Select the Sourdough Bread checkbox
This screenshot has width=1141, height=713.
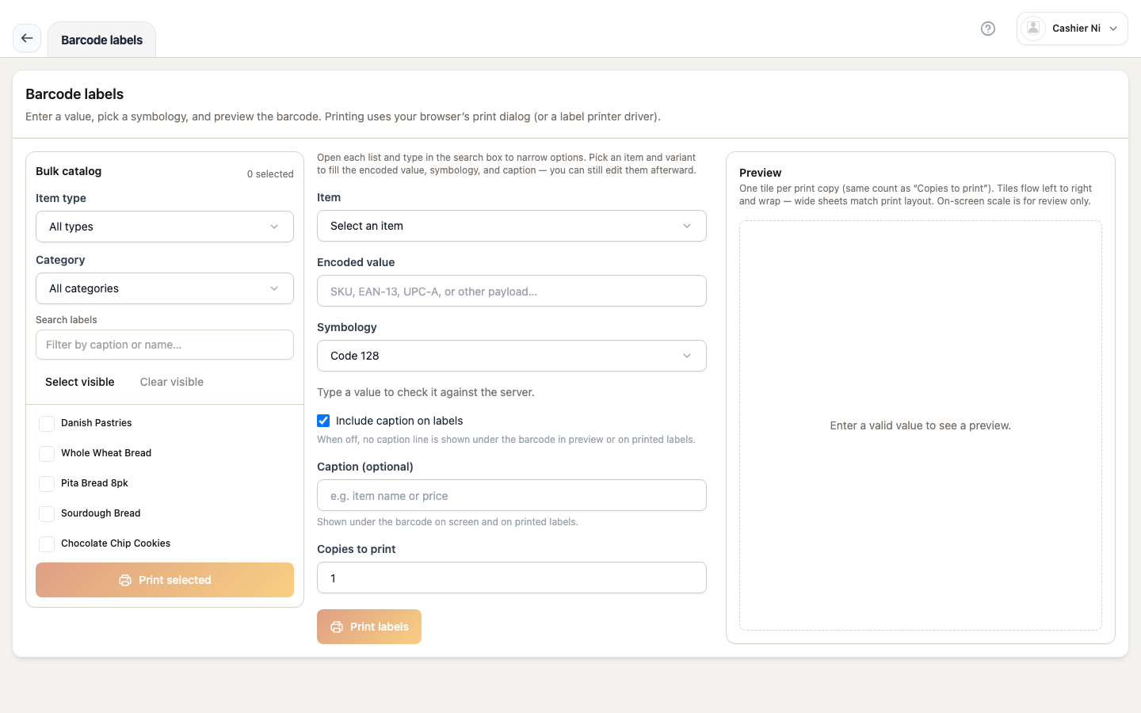47,514
